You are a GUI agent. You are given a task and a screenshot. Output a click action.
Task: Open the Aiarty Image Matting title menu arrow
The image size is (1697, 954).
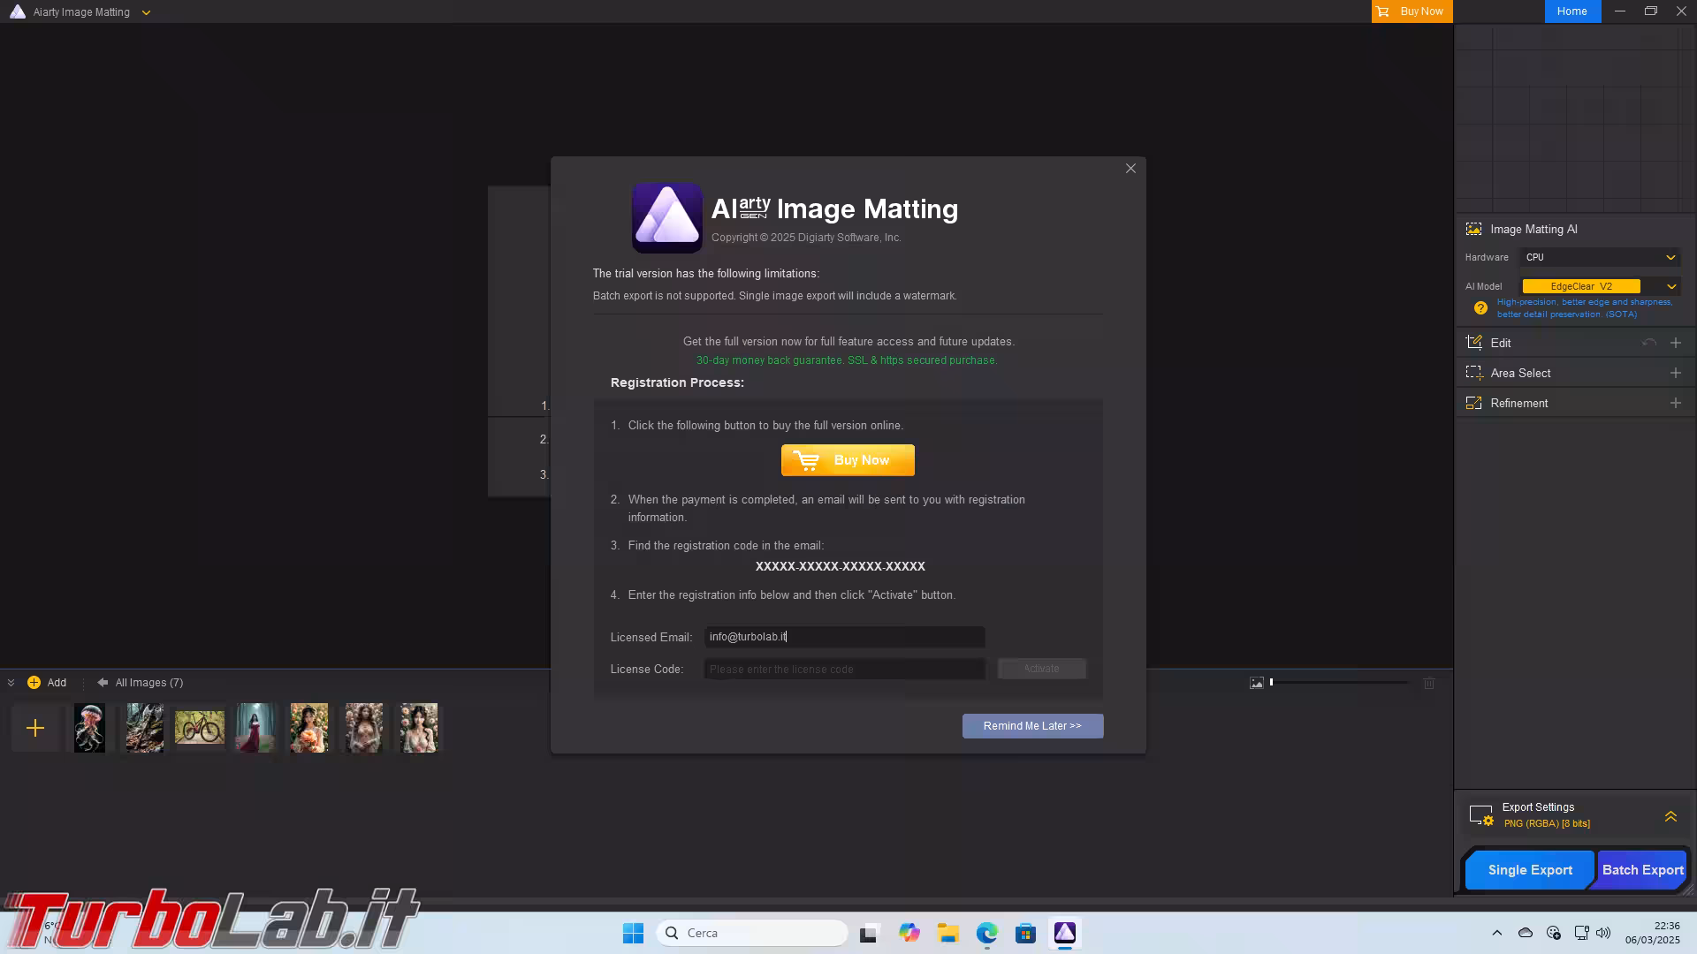coord(146,12)
